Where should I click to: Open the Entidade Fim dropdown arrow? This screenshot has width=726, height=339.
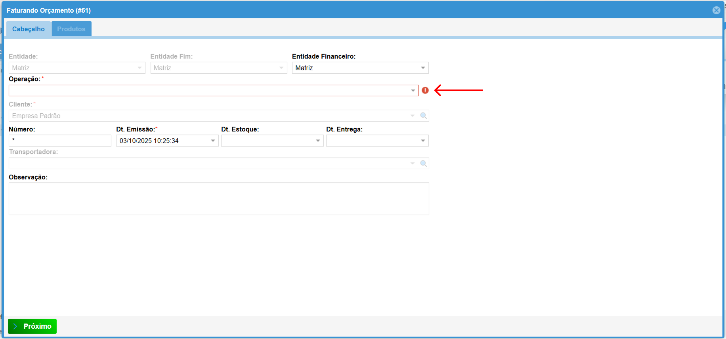281,68
